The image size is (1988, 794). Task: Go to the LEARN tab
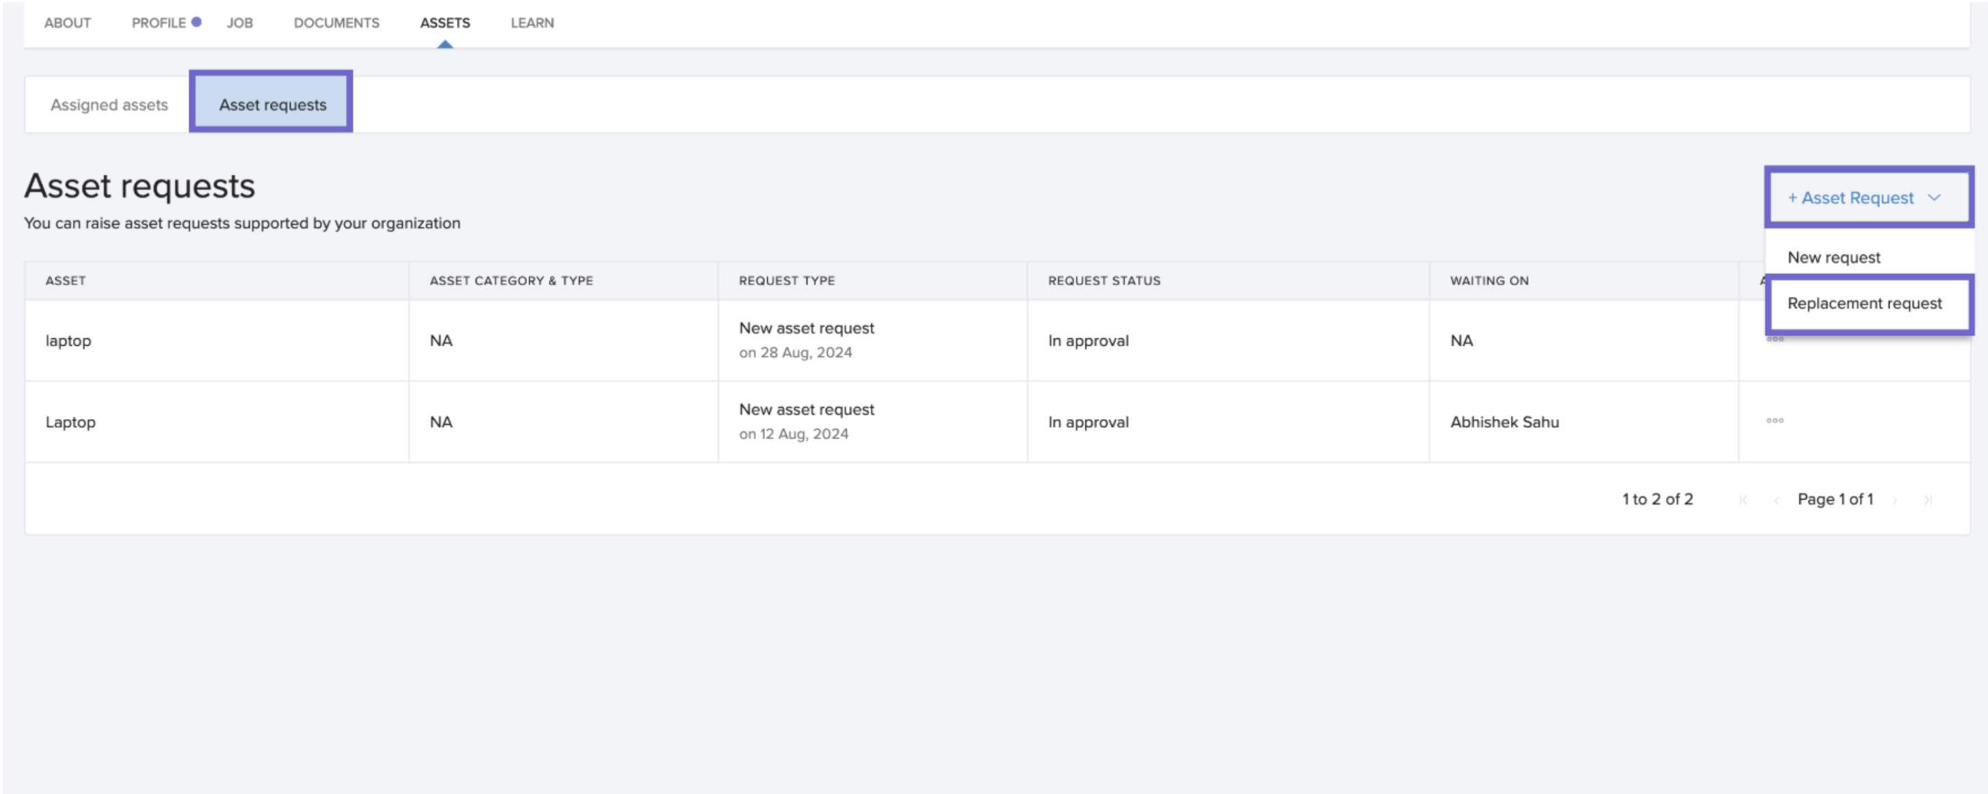tap(532, 23)
